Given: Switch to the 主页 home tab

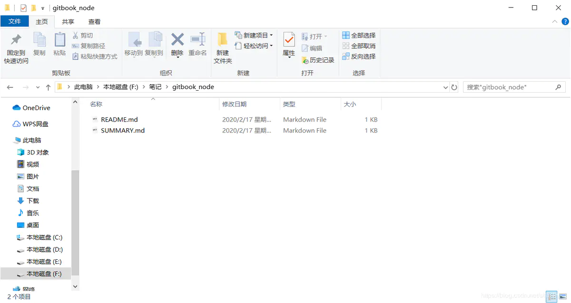Looking at the screenshot, I should tap(42, 22).
